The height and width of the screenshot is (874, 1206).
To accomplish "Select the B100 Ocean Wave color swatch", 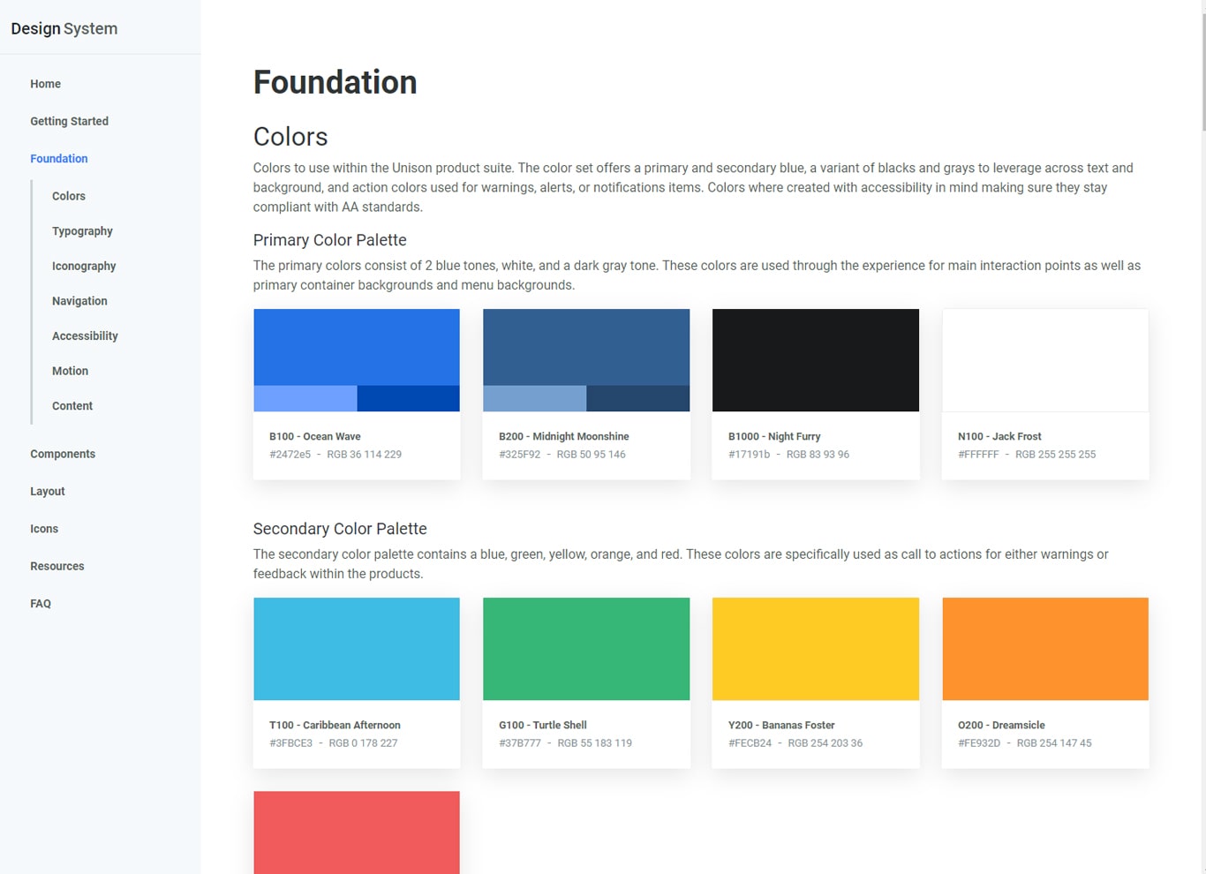I will [x=356, y=359].
